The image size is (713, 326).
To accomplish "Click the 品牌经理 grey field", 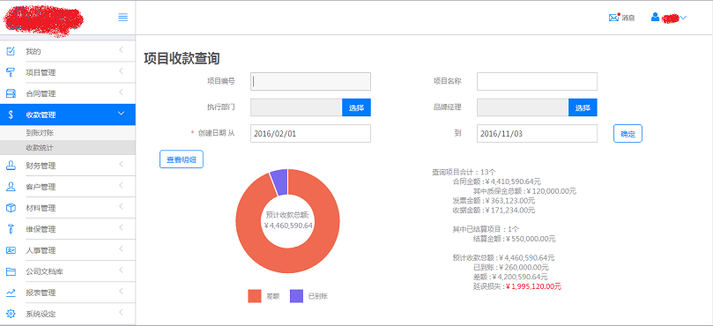I will (x=523, y=107).
